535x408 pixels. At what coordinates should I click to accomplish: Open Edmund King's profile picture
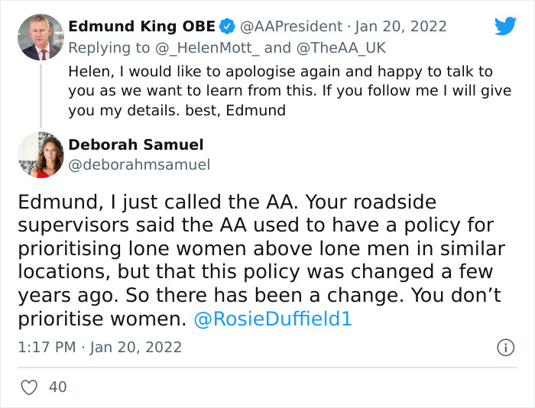click(40, 37)
